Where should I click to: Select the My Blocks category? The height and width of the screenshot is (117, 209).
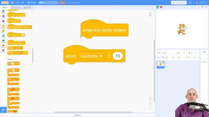[x=3, y=51]
